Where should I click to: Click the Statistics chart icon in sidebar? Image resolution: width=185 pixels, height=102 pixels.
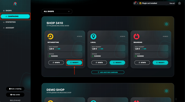tap(4, 22)
